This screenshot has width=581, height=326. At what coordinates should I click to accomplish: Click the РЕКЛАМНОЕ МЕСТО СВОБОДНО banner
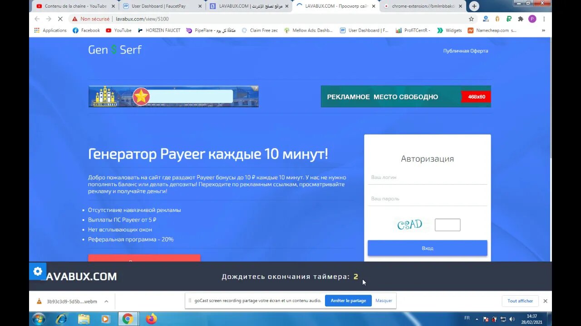pyautogui.click(x=406, y=96)
